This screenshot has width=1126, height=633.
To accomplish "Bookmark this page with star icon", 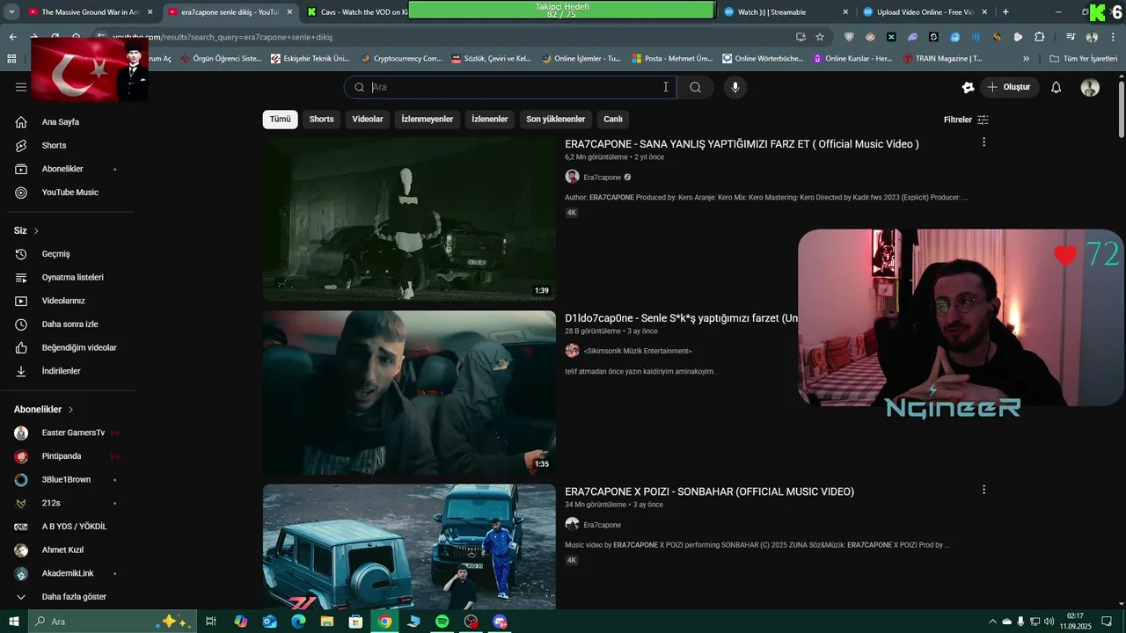I will [820, 37].
